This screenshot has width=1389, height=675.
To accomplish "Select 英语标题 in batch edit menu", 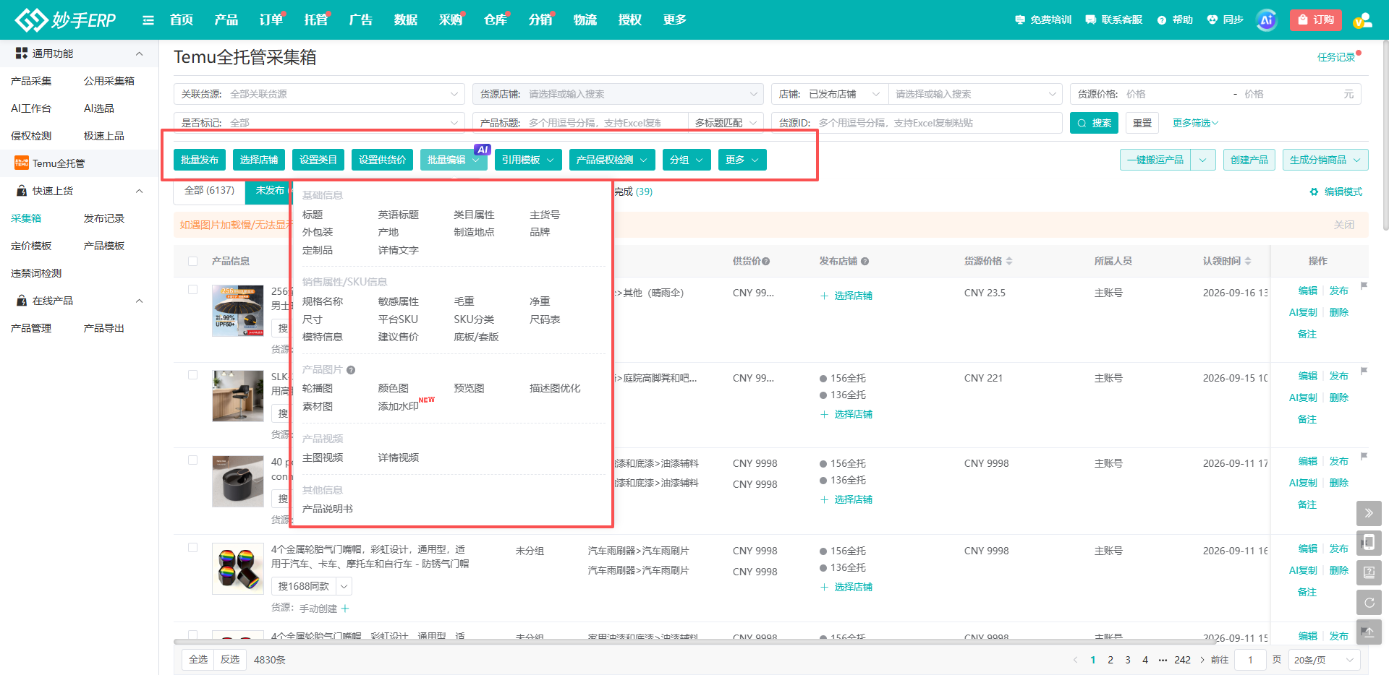I will coord(398,215).
